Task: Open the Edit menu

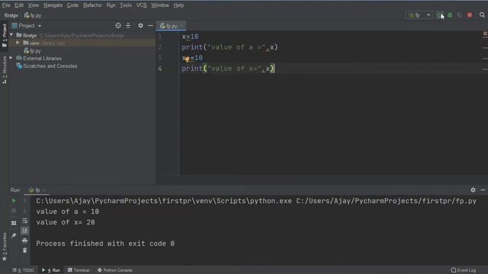Action: coord(19,5)
